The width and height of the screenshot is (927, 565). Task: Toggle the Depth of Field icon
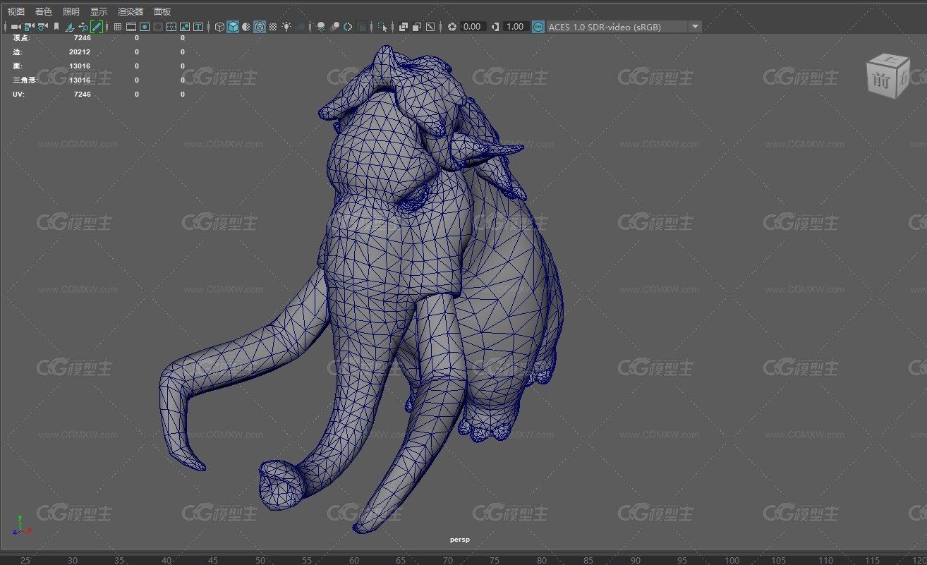(x=361, y=27)
